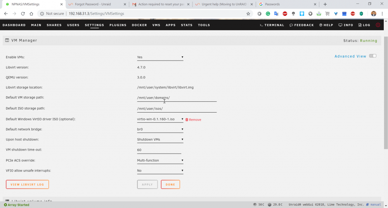
Task: Click the red power icon in header
Action: [378, 25]
